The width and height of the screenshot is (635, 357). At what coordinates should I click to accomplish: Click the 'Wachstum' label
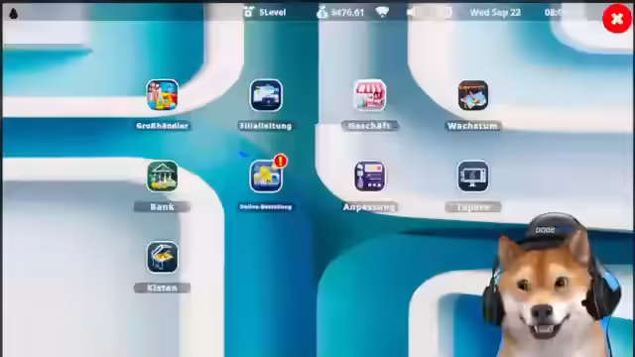pyautogui.click(x=472, y=126)
